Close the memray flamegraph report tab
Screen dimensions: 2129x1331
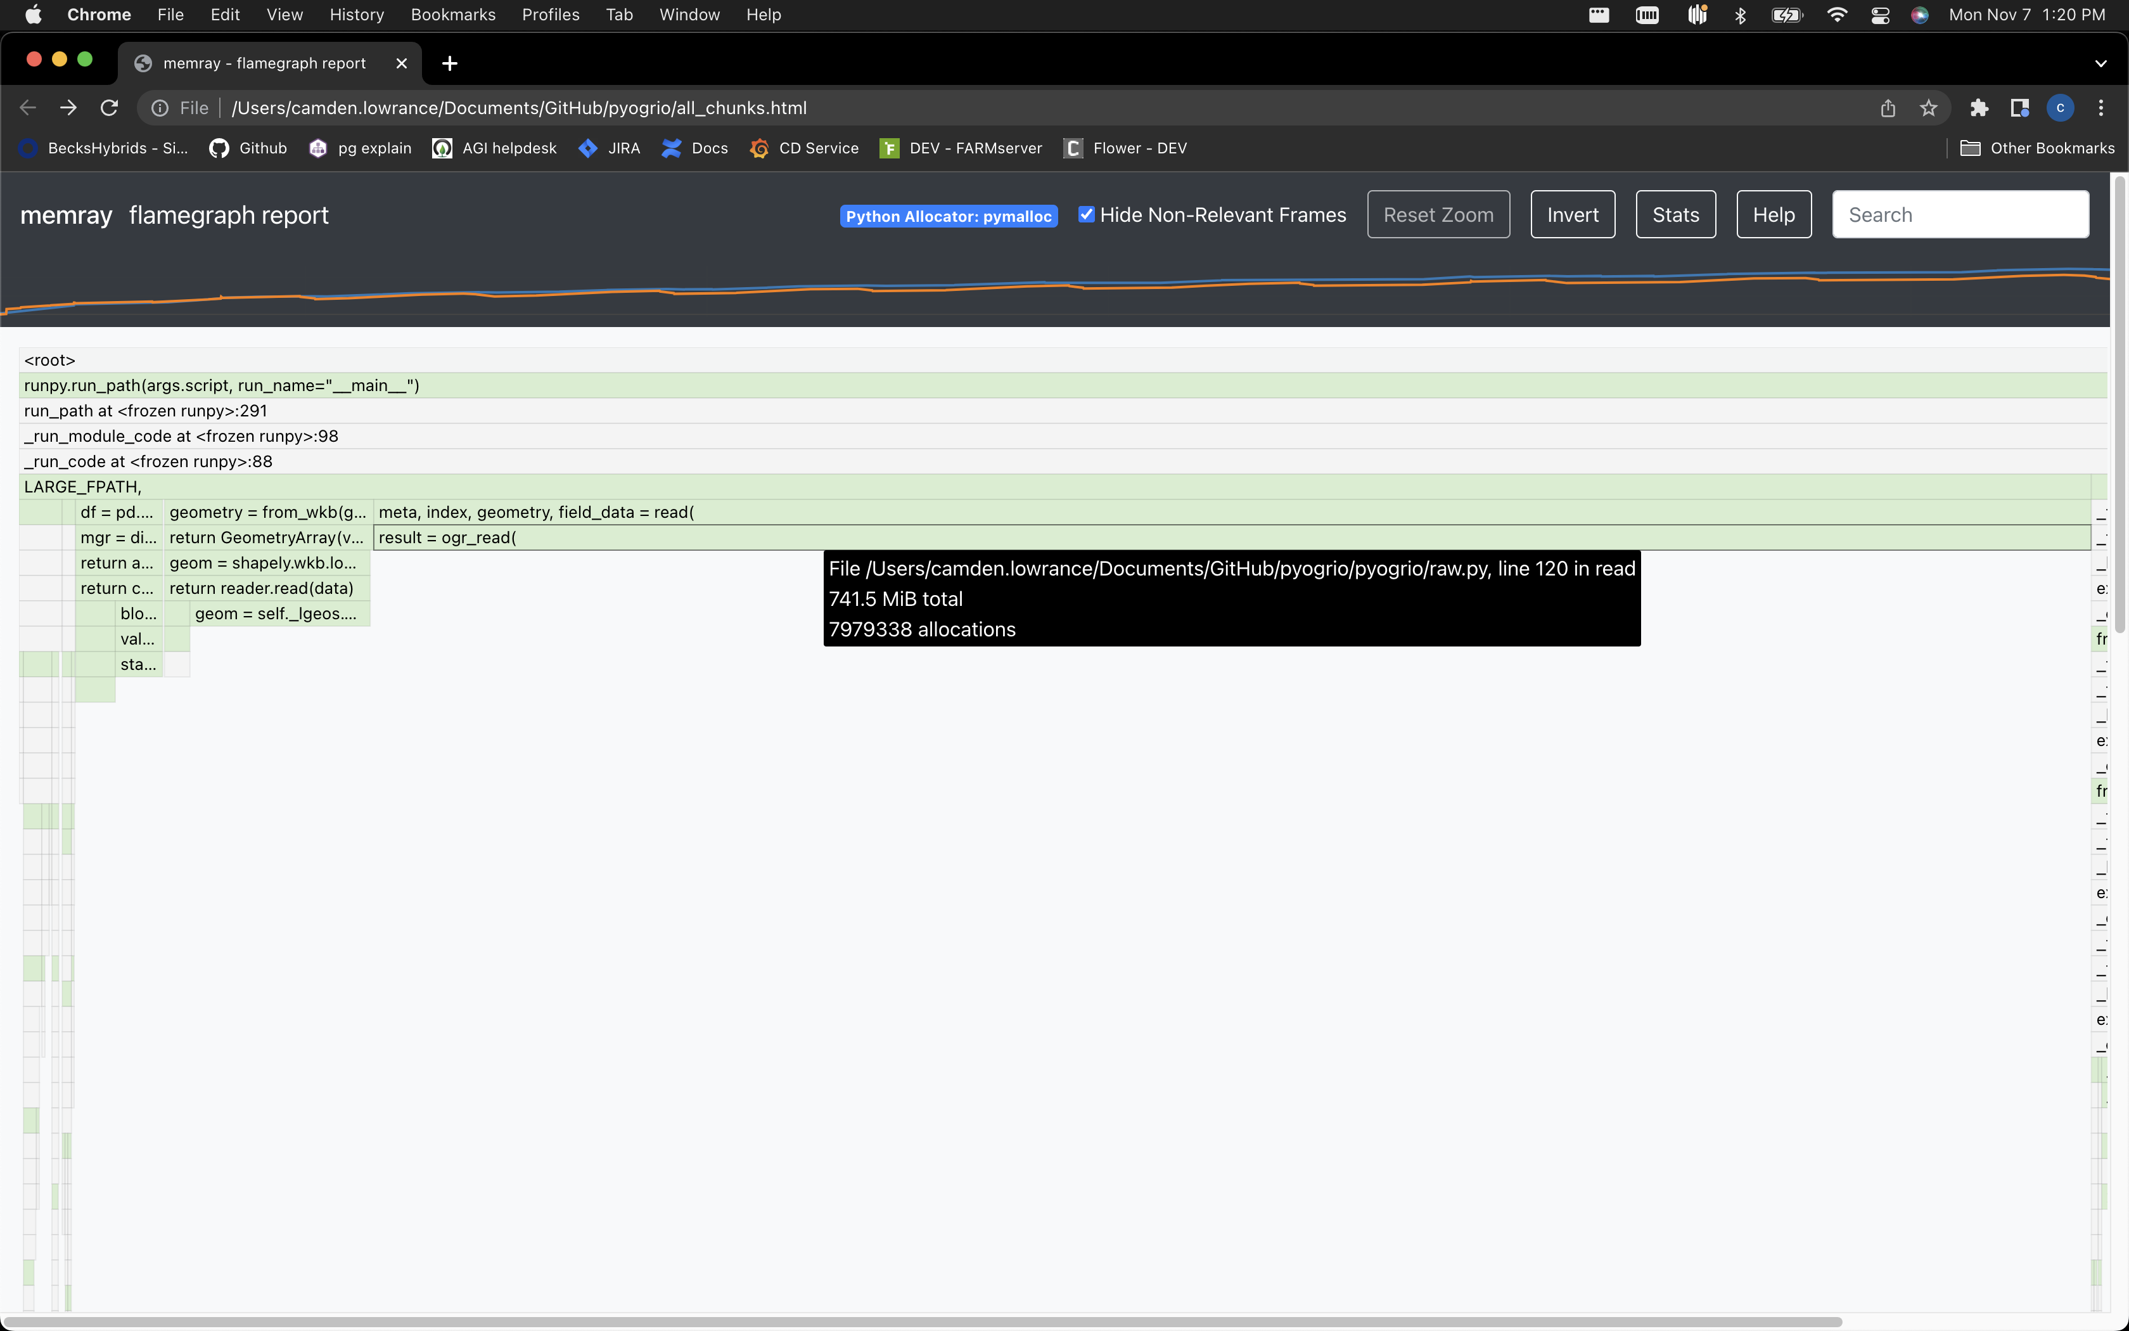coord(401,63)
